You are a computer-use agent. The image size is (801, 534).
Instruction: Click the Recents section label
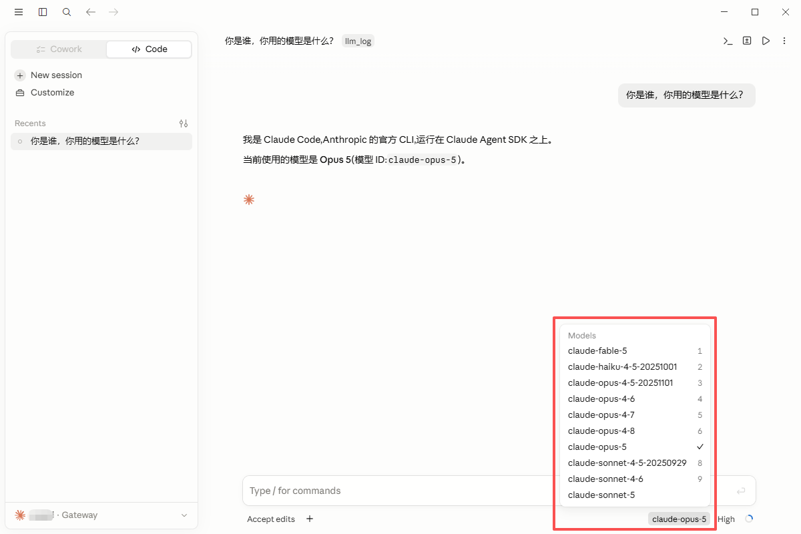pos(30,123)
